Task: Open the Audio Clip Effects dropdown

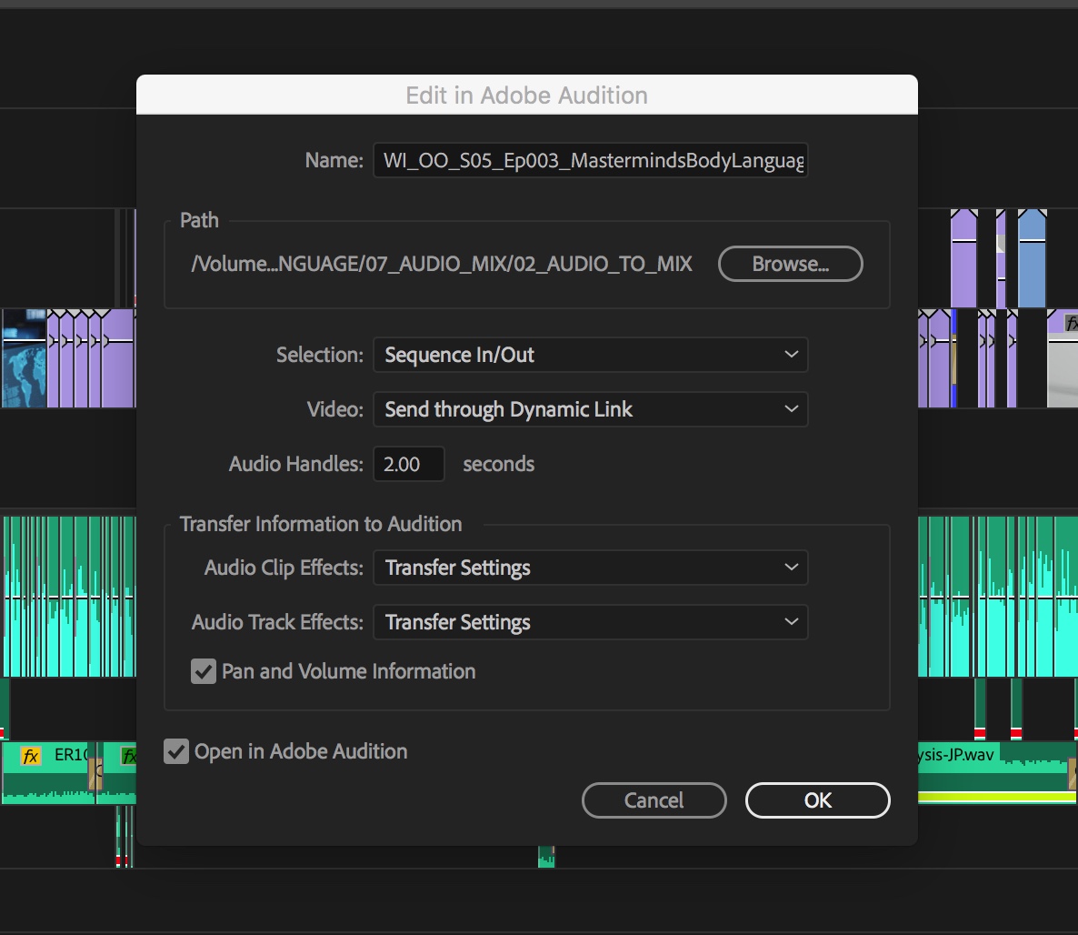Action: pos(591,568)
